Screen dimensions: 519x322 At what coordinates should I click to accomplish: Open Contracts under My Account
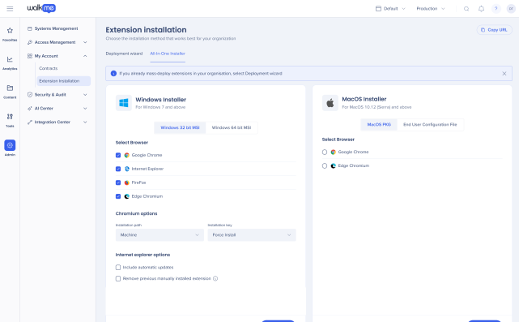pyautogui.click(x=49, y=68)
